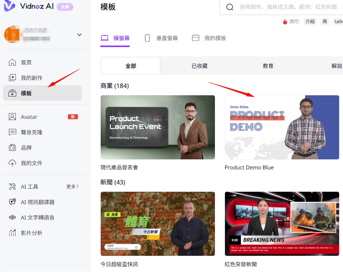The image size is (343, 272).
Task: Click the 垂直螢幕 phone icon
Action: click(x=147, y=38)
